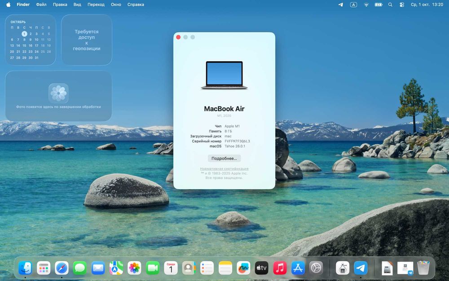Show battery status menu
449x281 pixels.
point(379,4)
